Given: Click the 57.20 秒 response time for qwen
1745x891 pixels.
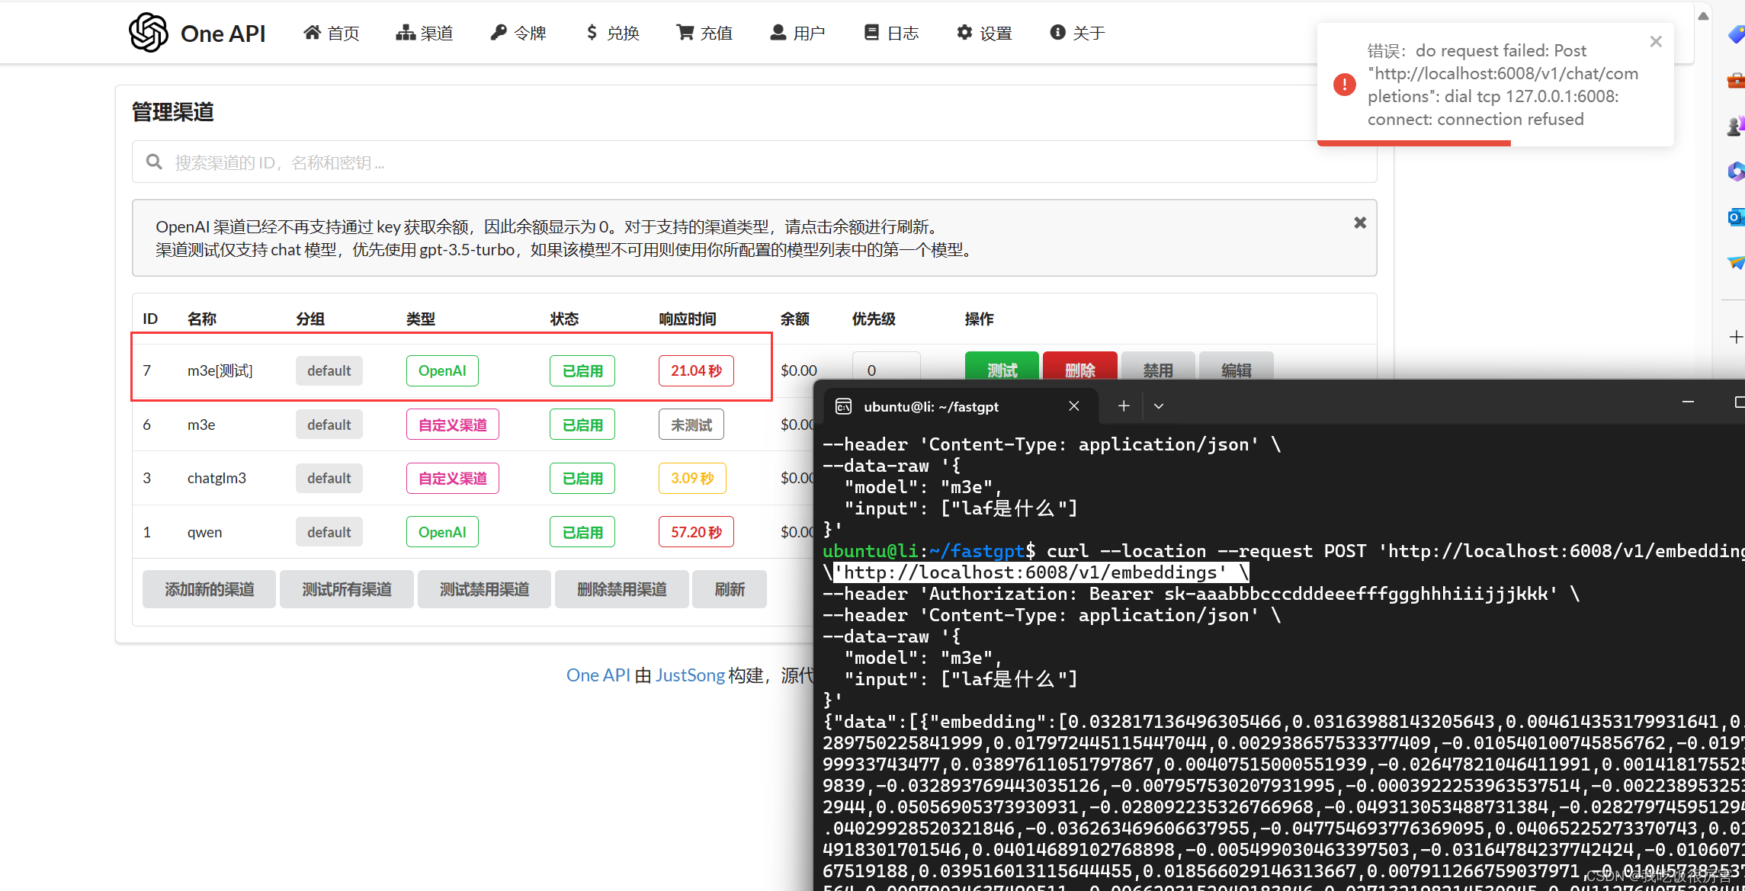Looking at the screenshot, I should point(696,532).
